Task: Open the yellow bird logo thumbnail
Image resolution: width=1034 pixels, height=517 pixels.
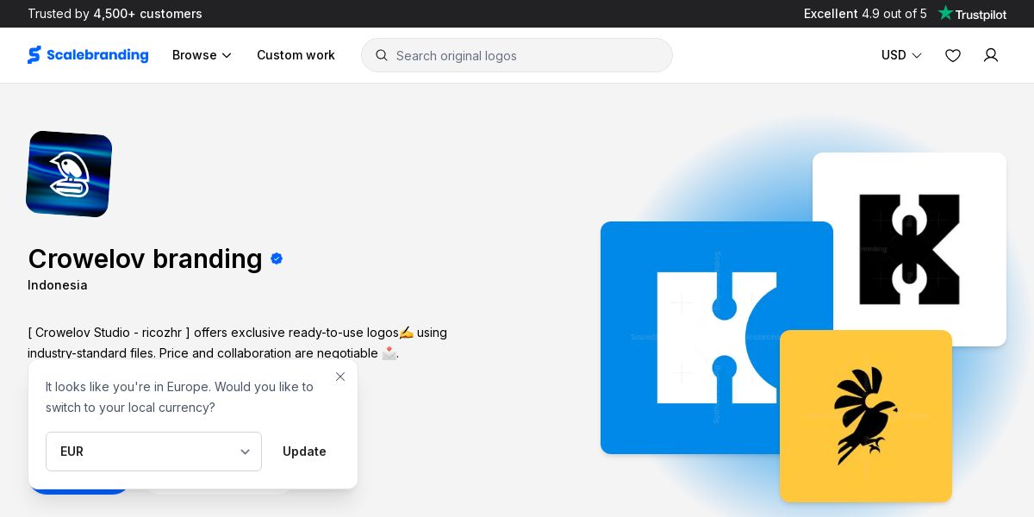Action: pyautogui.click(x=866, y=416)
